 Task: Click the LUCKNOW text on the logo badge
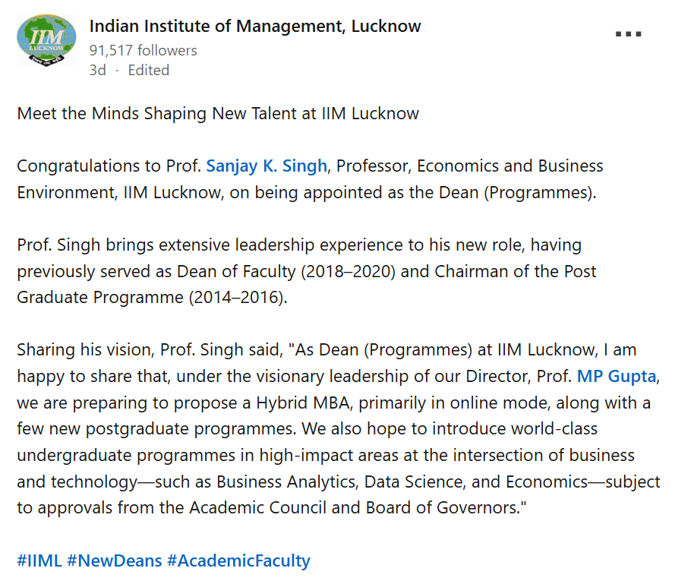tap(46, 46)
